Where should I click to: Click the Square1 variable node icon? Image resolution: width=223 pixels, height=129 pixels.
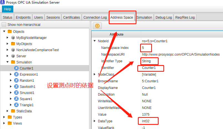[x=16, y=99]
